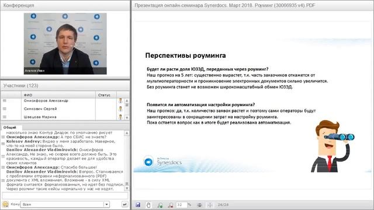The width and height of the screenshot is (374, 210).
Task: Click the fullscreen arrows icon in toolbar
Action: [210, 205]
